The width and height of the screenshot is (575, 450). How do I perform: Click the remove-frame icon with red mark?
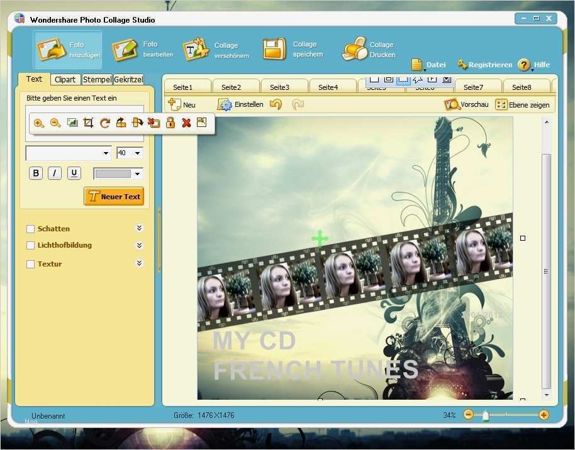(154, 123)
